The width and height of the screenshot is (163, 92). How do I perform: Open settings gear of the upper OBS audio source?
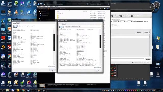click(x=115, y=70)
